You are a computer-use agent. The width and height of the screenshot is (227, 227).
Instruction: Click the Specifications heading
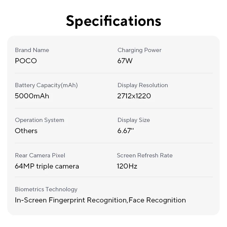click(x=113, y=21)
